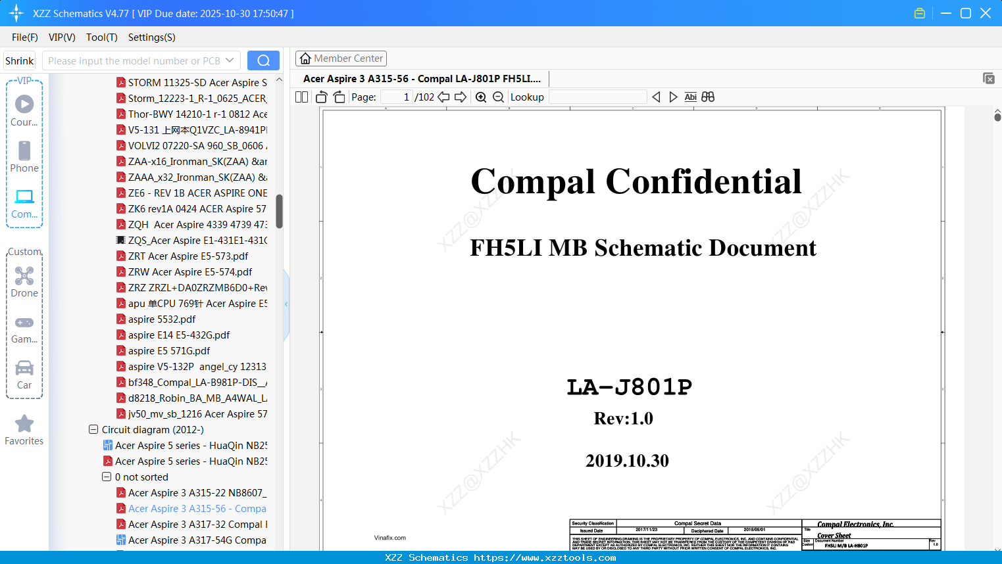The image size is (1002, 564).
Task: Click the PDF icon of ZRT Acer Aspire E5-573.pdf
Action: click(121, 256)
